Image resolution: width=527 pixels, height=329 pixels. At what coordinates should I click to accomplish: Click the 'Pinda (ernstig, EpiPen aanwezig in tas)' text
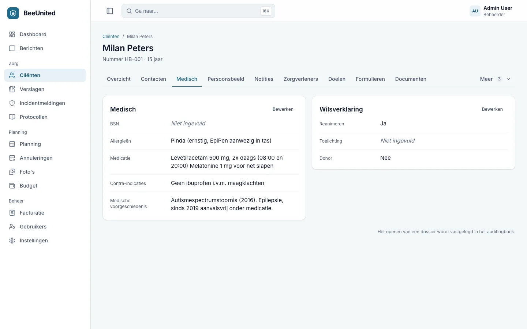[x=221, y=141]
